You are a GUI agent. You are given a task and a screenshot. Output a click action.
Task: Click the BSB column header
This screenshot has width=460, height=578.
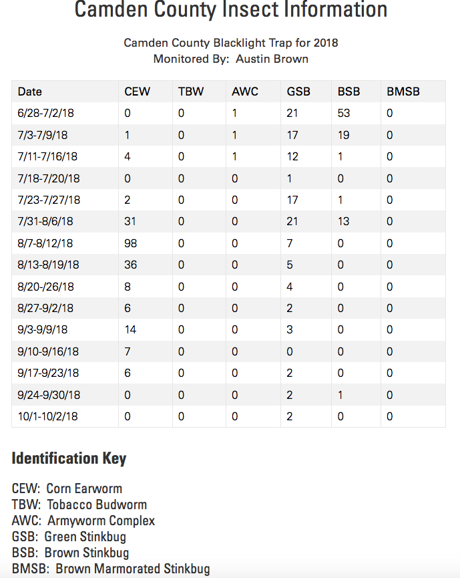[x=349, y=92]
